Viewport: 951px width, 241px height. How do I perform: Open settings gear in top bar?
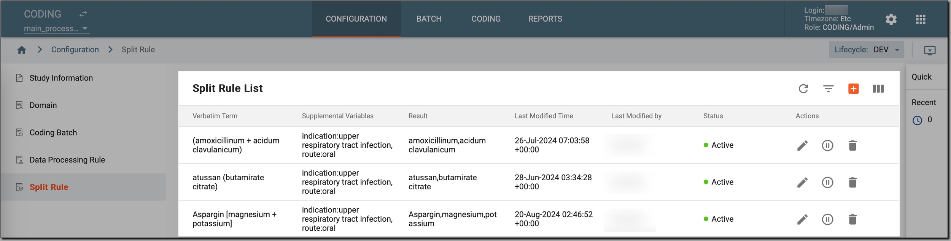(x=891, y=19)
